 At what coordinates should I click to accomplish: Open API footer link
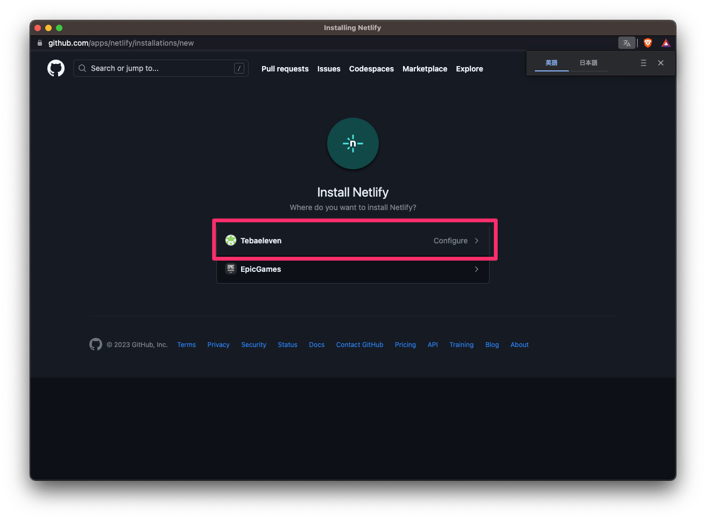coord(433,345)
